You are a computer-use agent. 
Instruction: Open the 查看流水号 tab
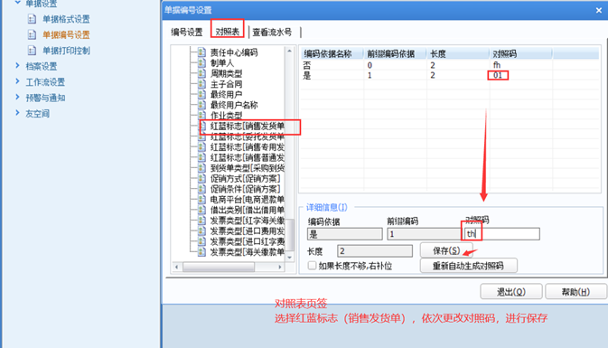(x=272, y=32)
